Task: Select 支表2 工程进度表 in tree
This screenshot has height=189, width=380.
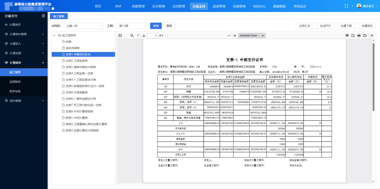Action: tap(76, 61)
